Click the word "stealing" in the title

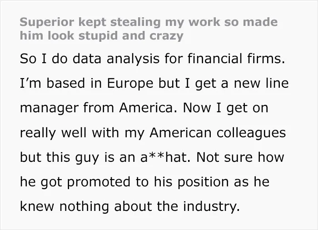tap(135, 23)
